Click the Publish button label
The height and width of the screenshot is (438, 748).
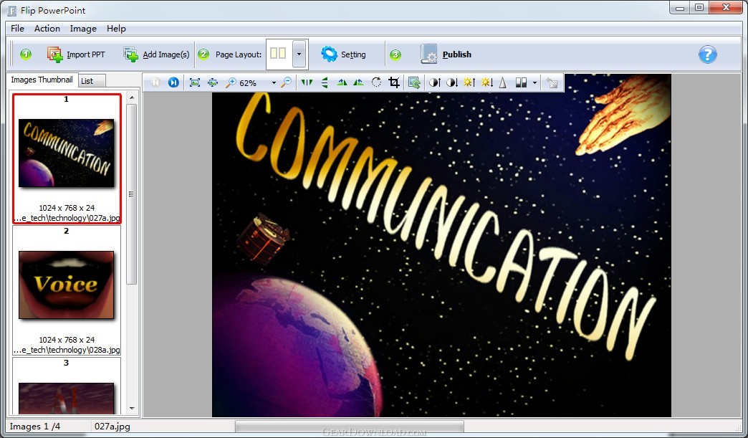click(x=457, y=54)
